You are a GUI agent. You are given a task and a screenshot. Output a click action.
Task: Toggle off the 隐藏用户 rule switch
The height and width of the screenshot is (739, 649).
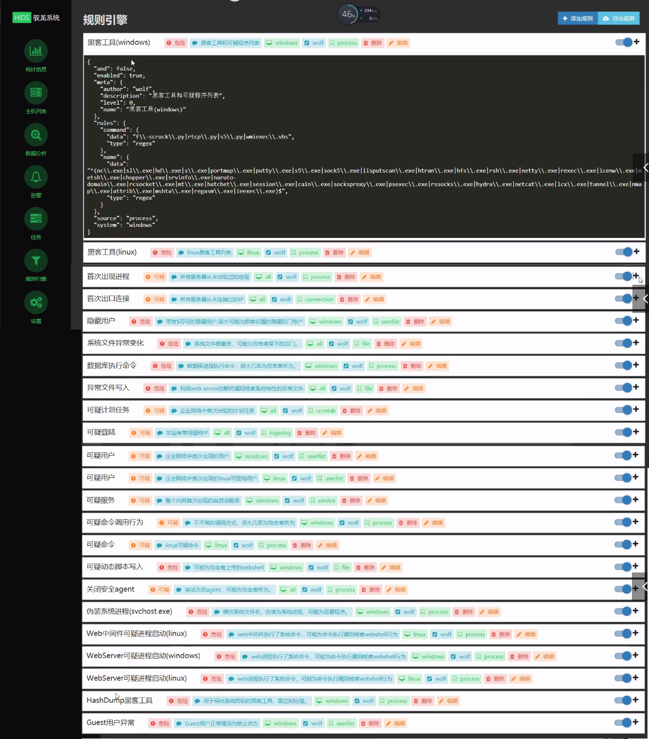623,321
